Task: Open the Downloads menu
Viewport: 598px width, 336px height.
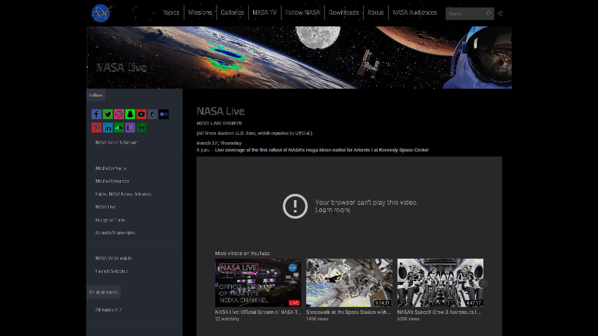Action: [344, 12]
